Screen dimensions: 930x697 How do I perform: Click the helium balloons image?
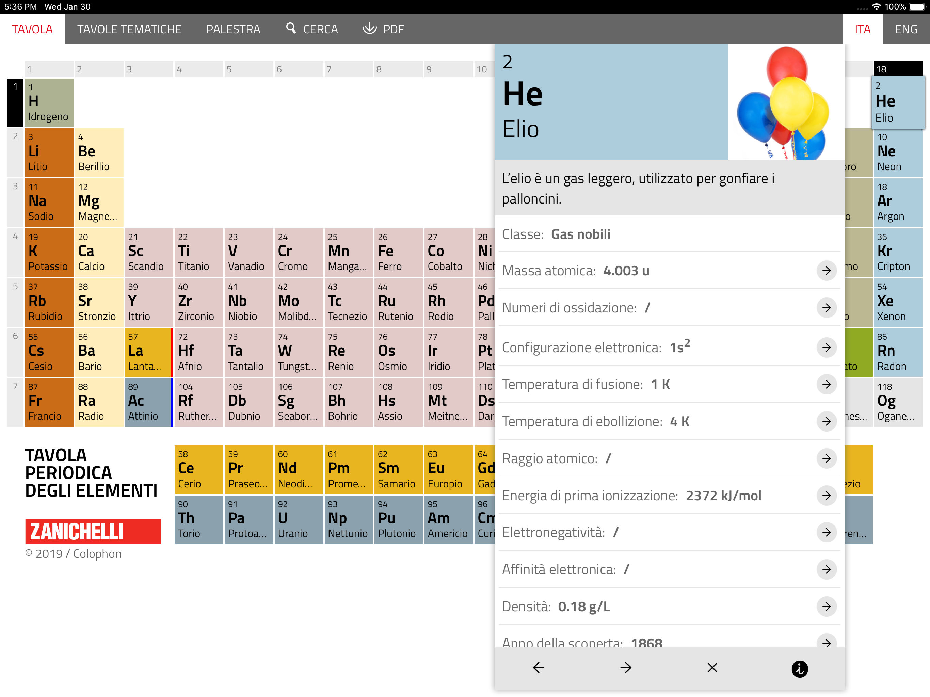(x=785, y=102)
